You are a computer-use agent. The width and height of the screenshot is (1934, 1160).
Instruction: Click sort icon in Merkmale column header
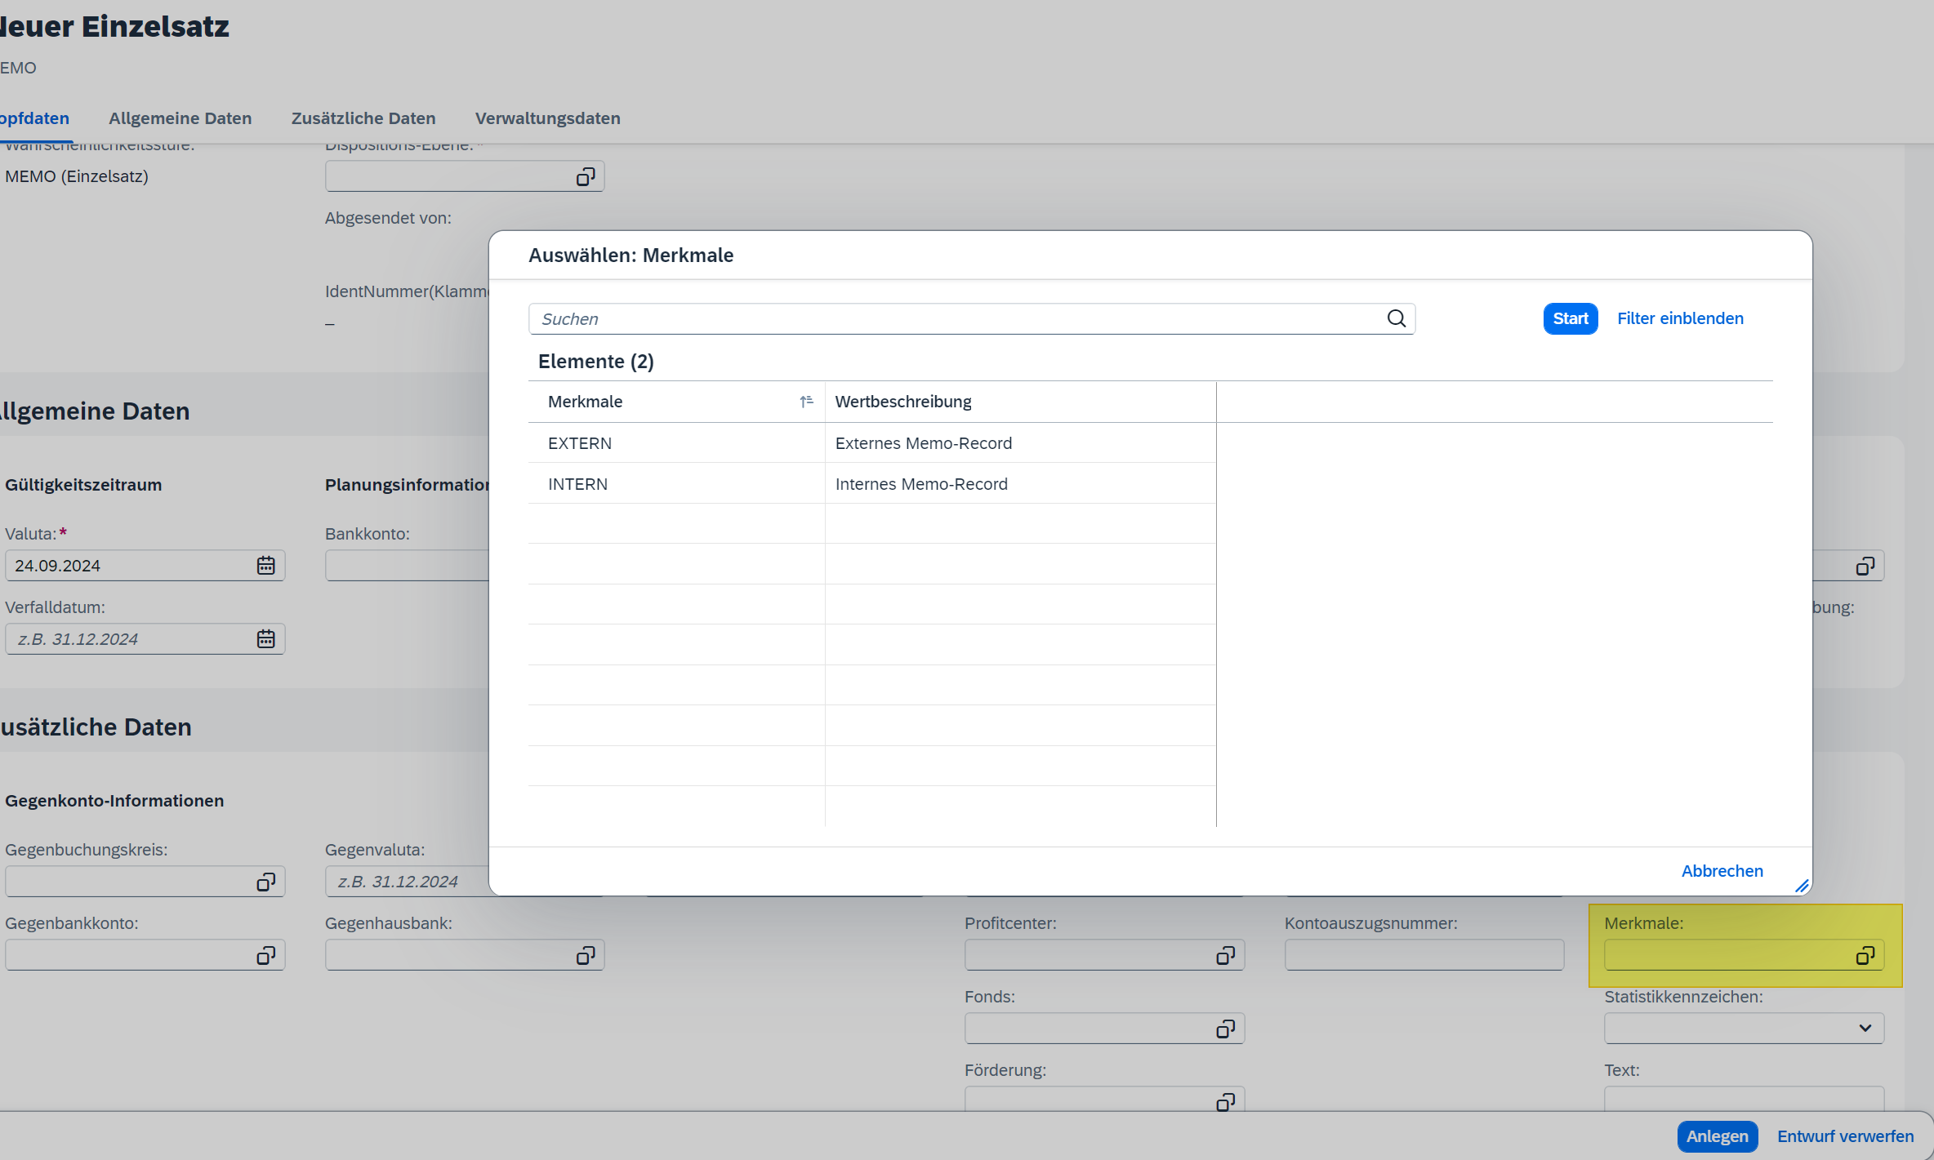[x=806, y=401]
